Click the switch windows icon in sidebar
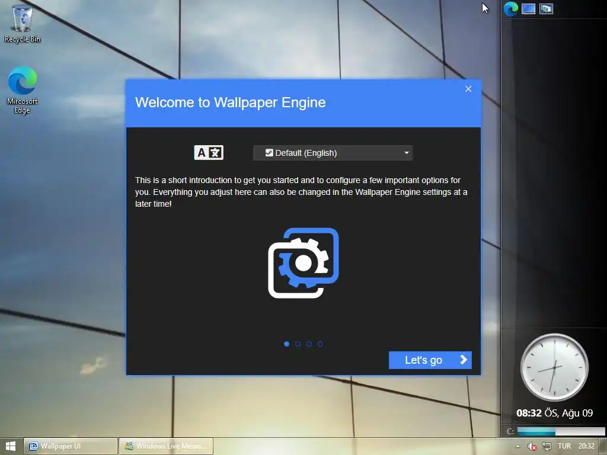 coord(546,8)
